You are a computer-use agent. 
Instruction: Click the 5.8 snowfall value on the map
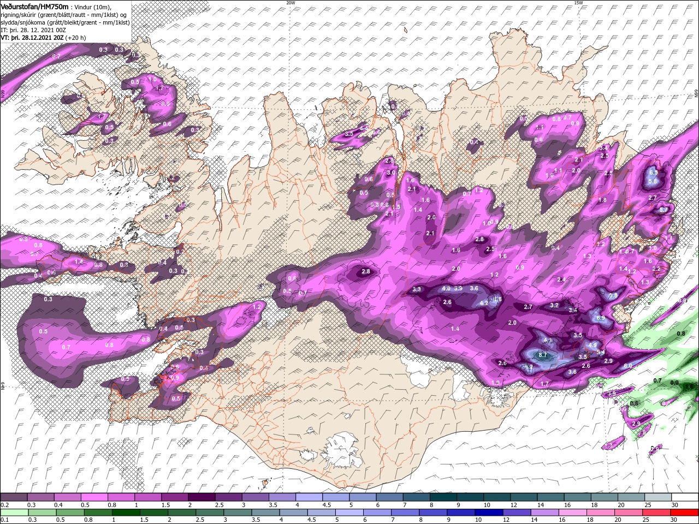(x=652, y=181)
